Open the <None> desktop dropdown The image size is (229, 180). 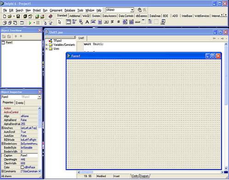click(x=132, y=10)
